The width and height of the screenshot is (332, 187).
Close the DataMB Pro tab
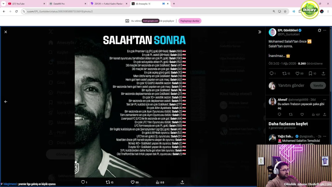[x=85, y=4]
